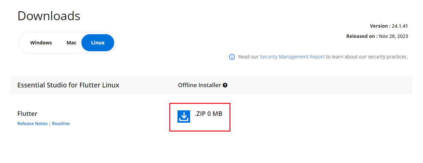Switch to the Mac platform tab

click(71, 43)
